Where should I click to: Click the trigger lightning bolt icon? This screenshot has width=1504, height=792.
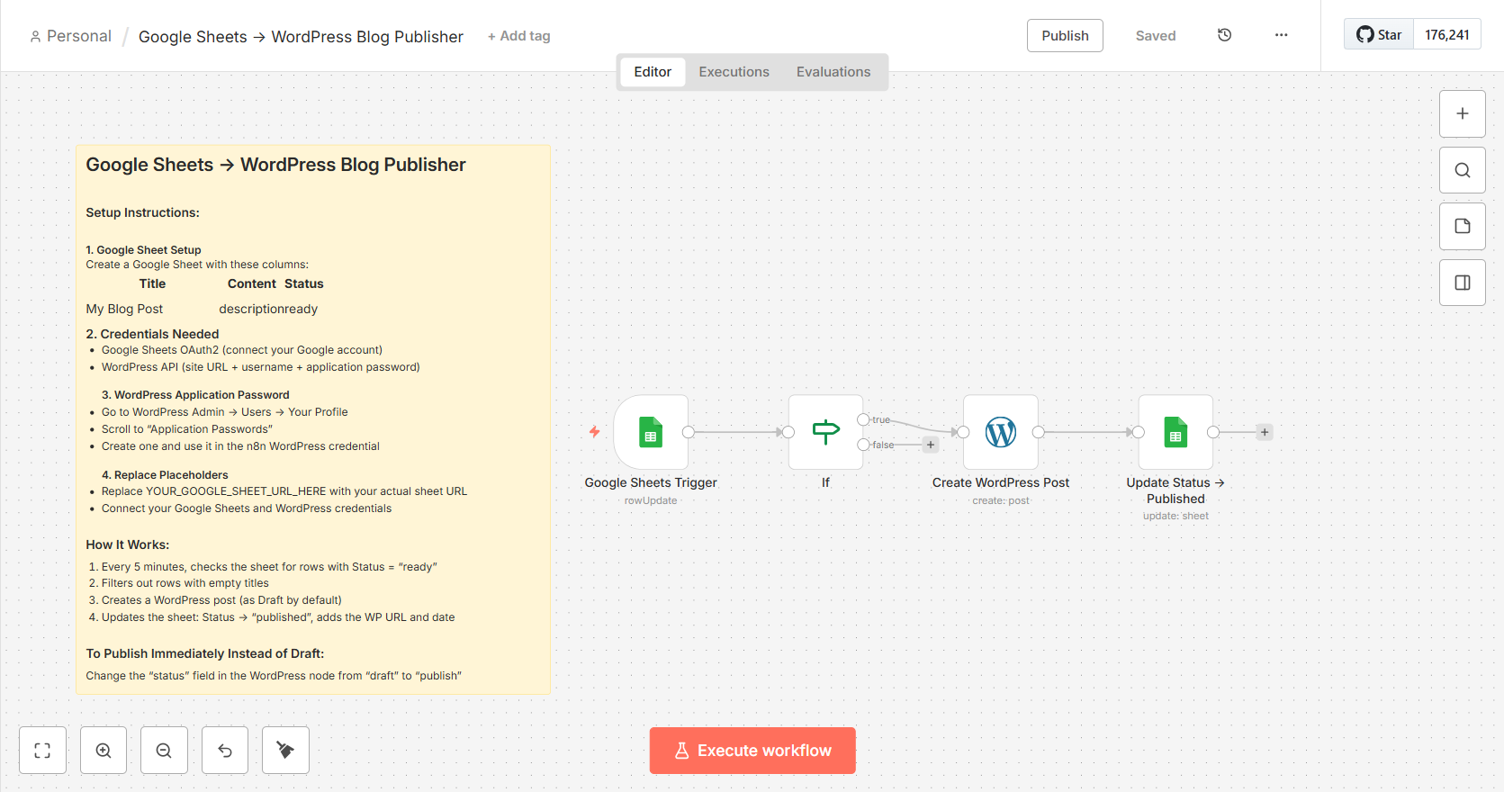[x=595, y=432]
